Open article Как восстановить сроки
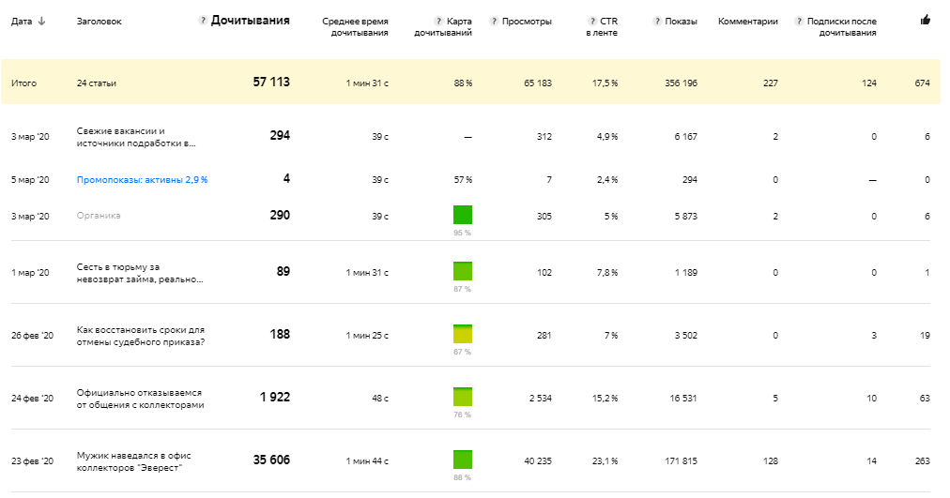The image size is (950, 498). click(141, 336)
